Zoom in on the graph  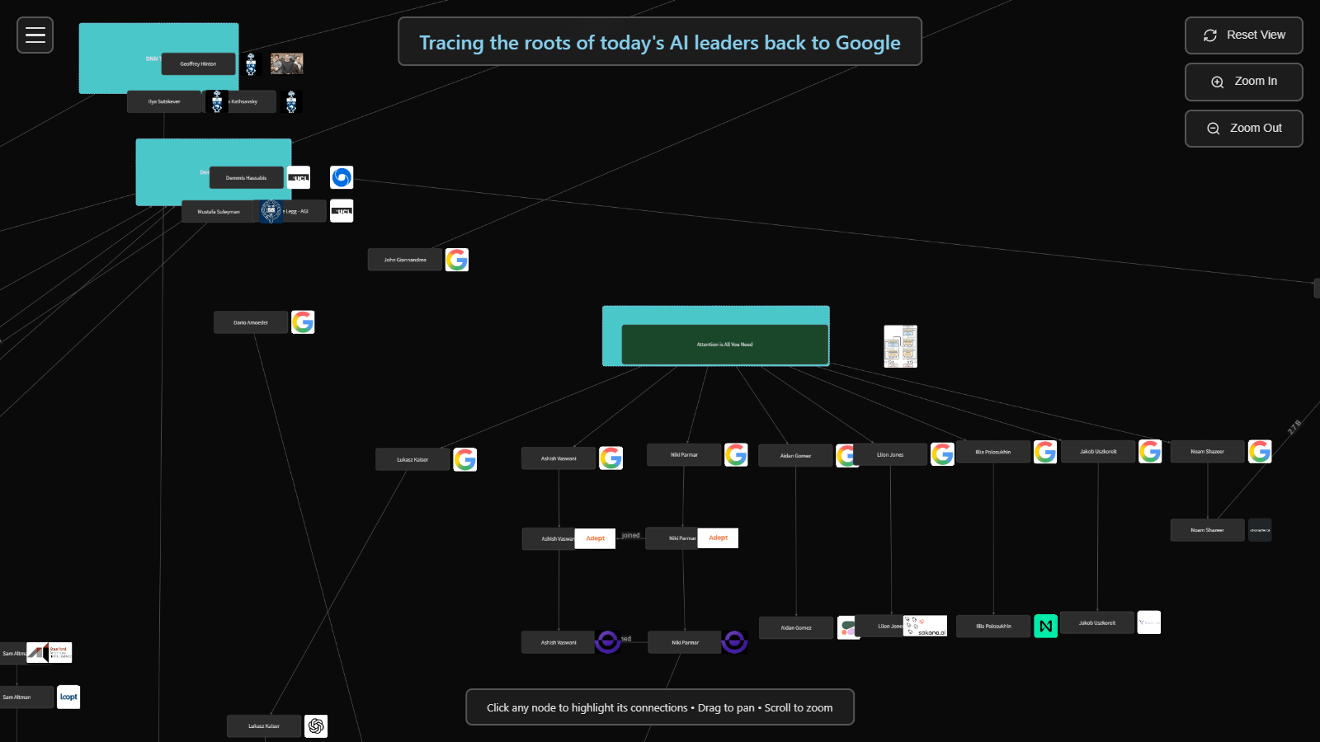click(1243, 82)
